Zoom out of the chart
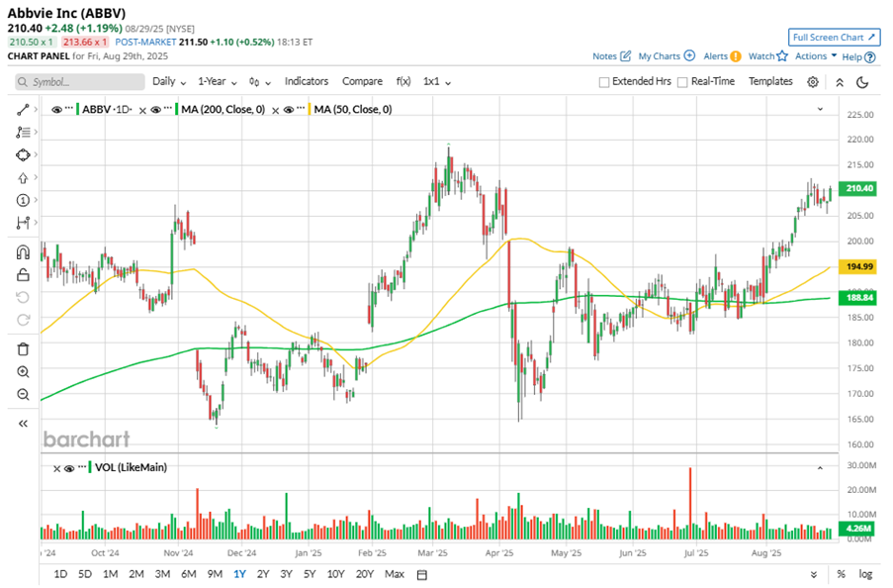Image resolution: width=893 pixels, height=588 pixels. 23,395
